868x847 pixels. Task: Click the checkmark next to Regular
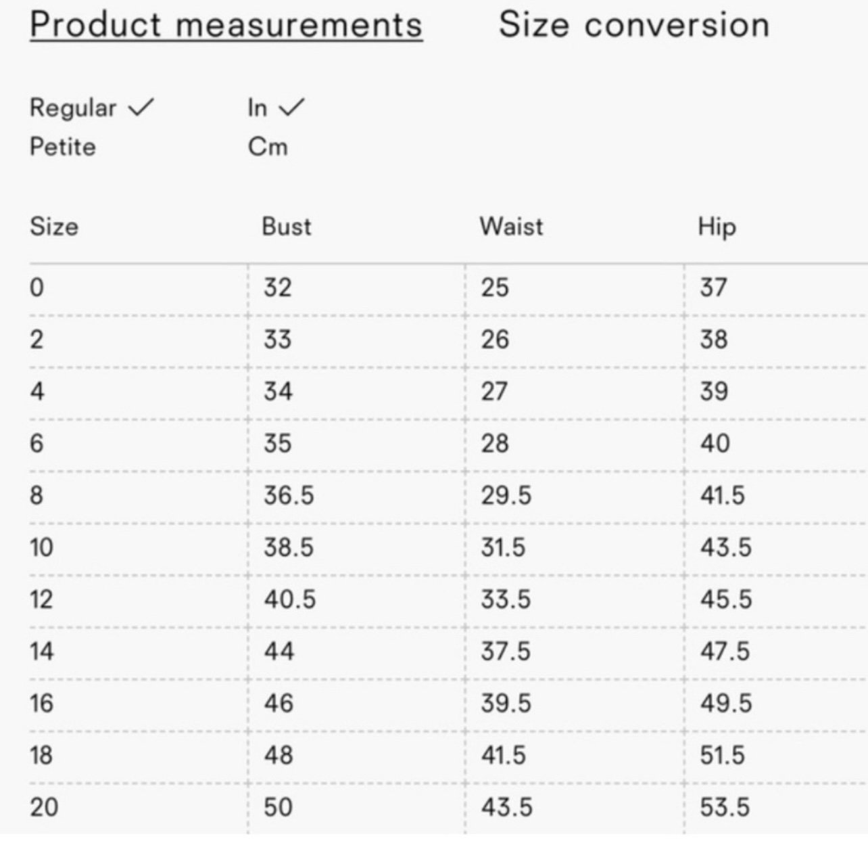[x=141, y=107]
